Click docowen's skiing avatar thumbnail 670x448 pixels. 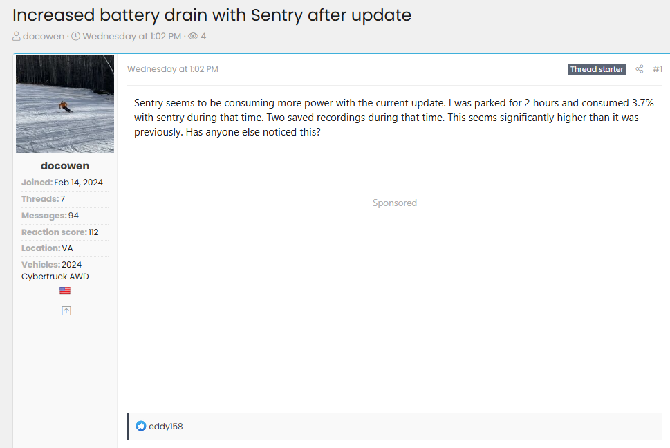click(64, 104)
